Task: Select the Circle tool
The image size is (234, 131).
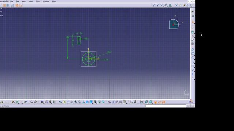Action: pyautogui.click(x=193, y=58)
